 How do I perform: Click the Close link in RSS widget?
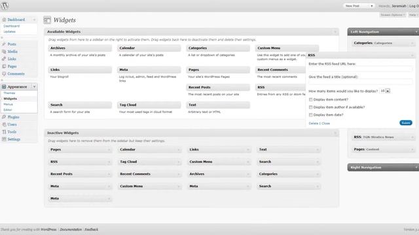point(326,123)
